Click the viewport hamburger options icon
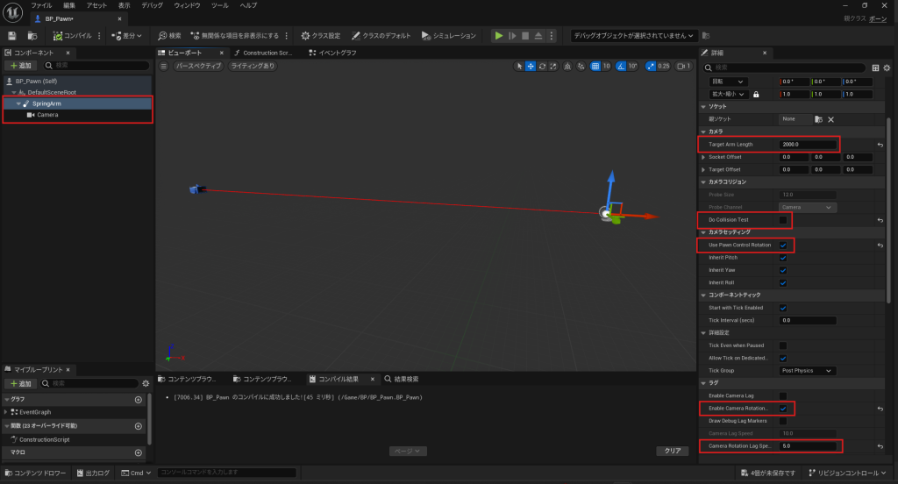 (x=163, y=66)
